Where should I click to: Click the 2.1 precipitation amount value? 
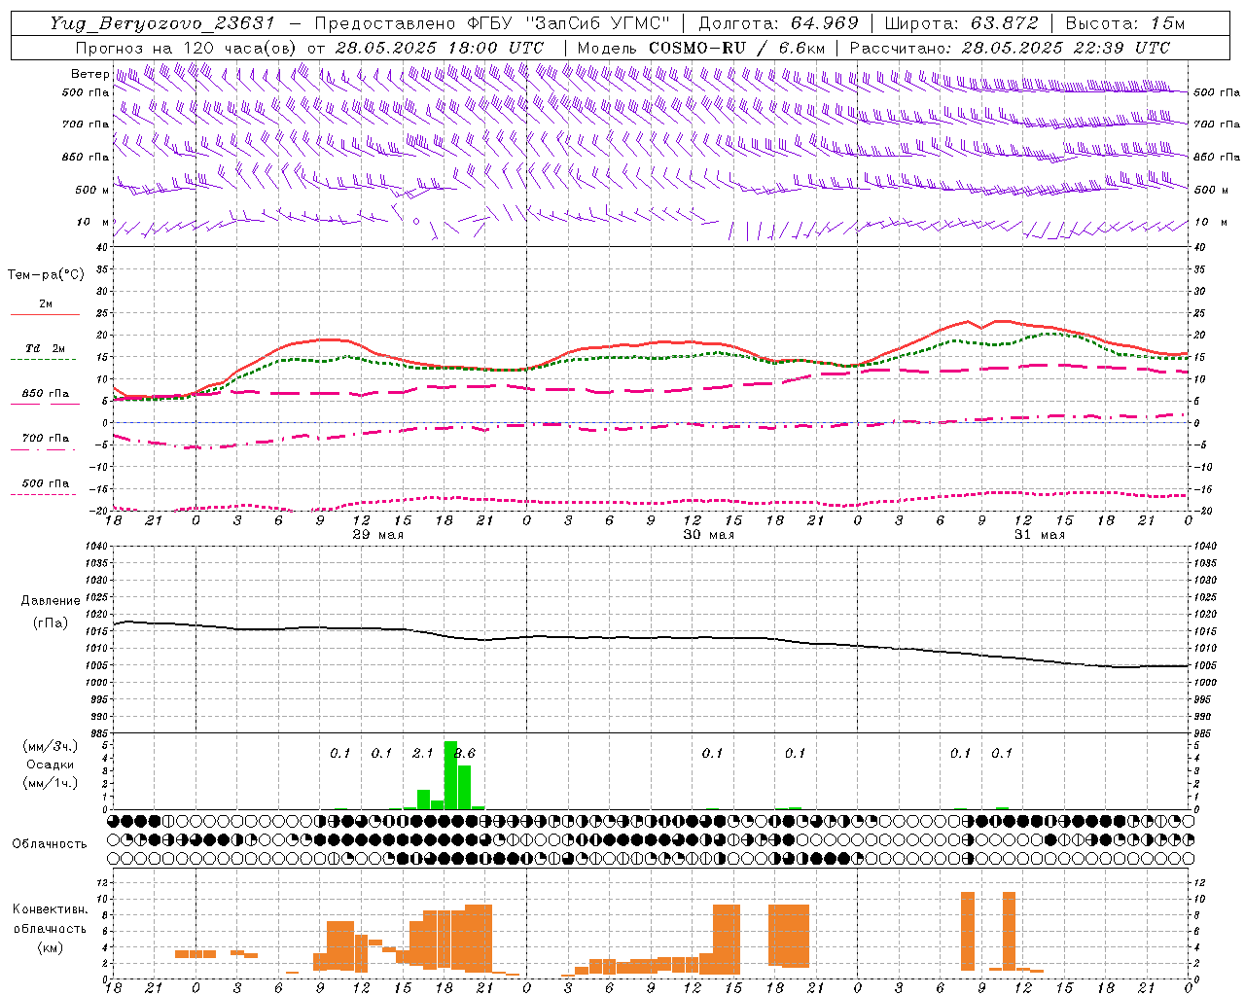tap(423, 753)
